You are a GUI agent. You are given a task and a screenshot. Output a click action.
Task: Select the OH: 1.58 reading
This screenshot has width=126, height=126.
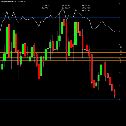(86, 8)
